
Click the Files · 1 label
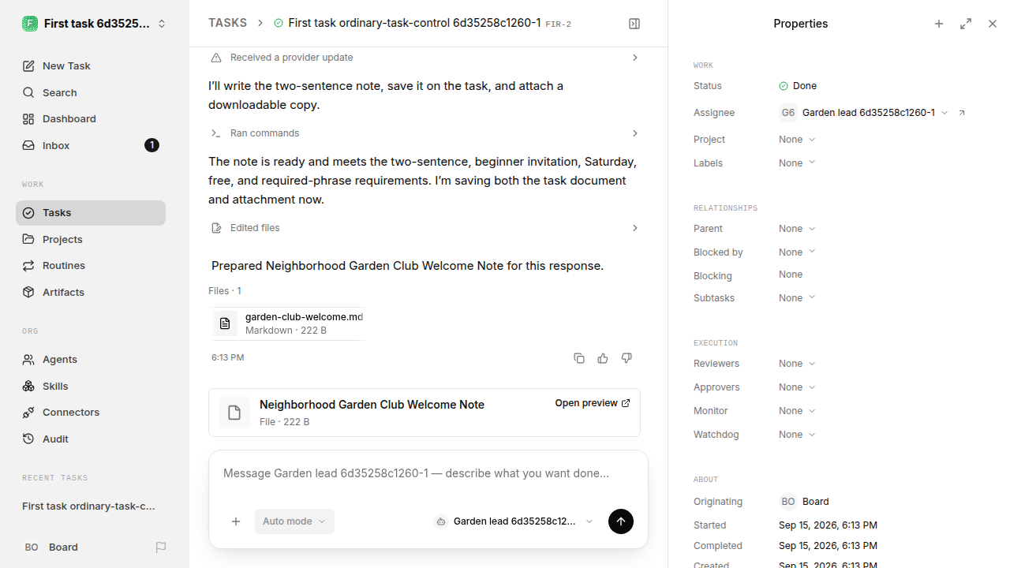pos(225,291)
